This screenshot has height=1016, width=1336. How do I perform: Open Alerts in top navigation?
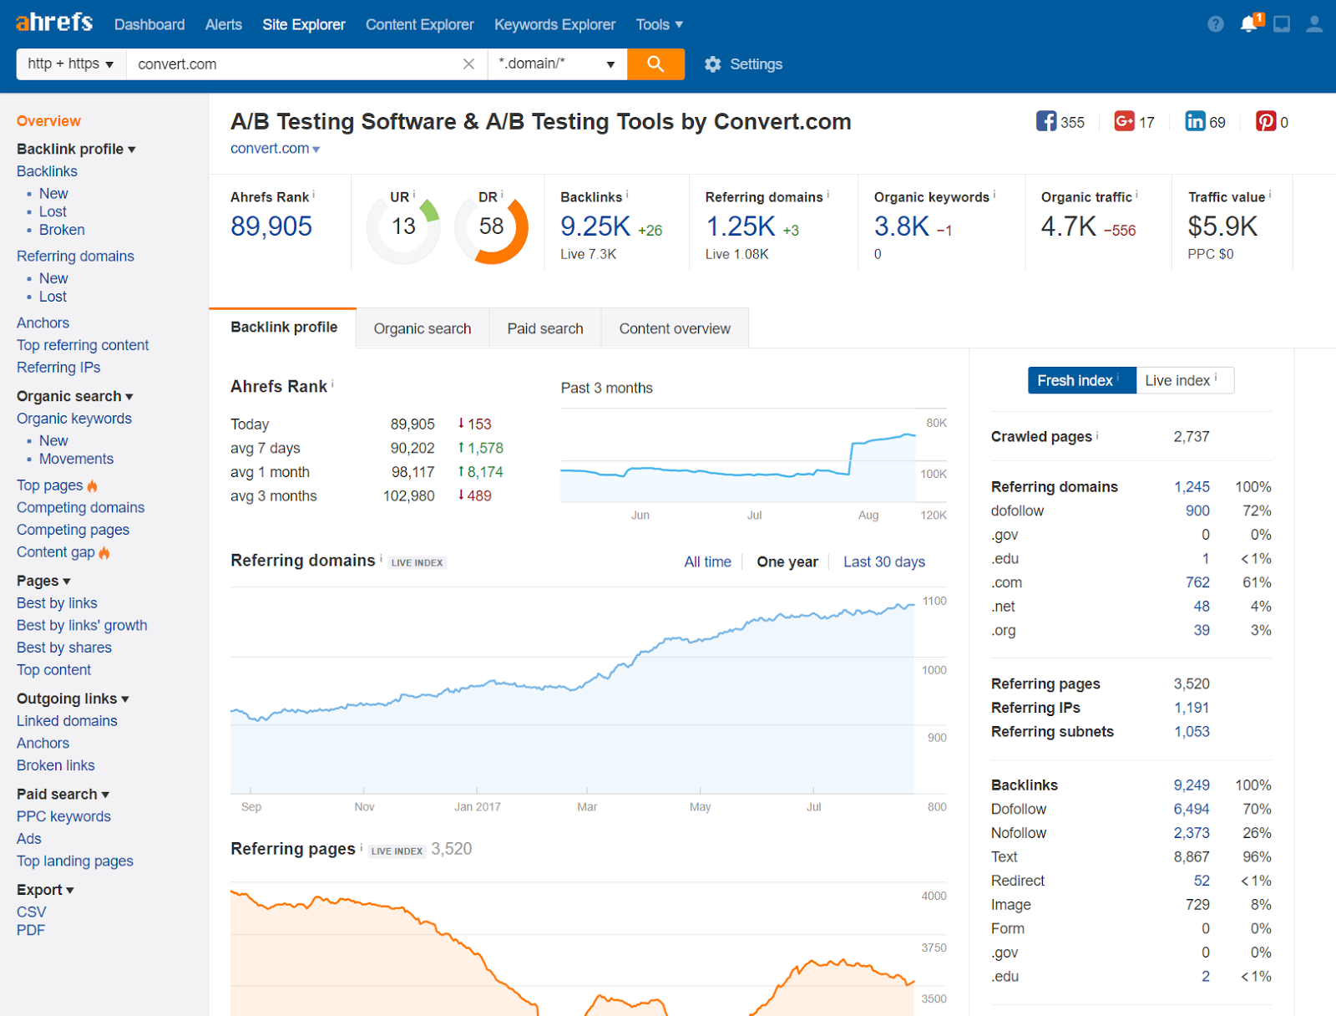point(224,24)
